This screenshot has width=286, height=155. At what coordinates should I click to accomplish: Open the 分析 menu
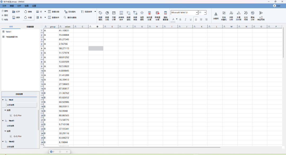coord(19,6)
